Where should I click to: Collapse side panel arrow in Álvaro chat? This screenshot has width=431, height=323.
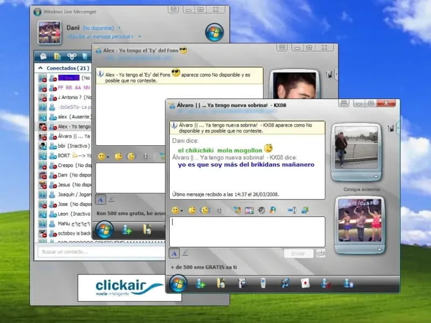398,128
